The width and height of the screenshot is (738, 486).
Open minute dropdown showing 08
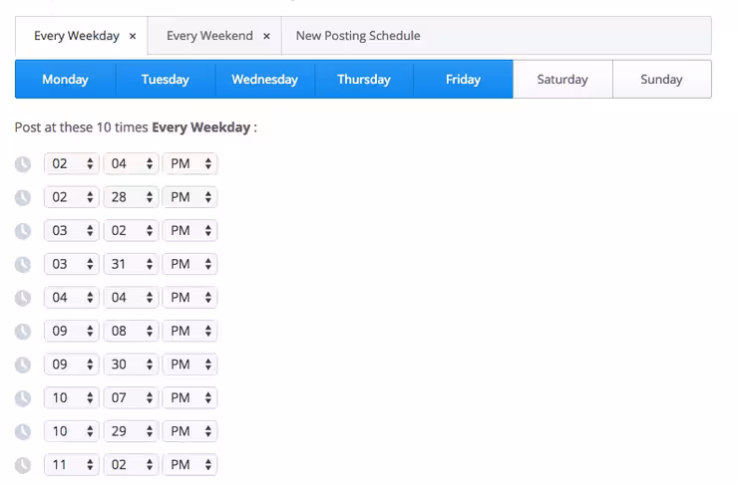tap(131, 331)
